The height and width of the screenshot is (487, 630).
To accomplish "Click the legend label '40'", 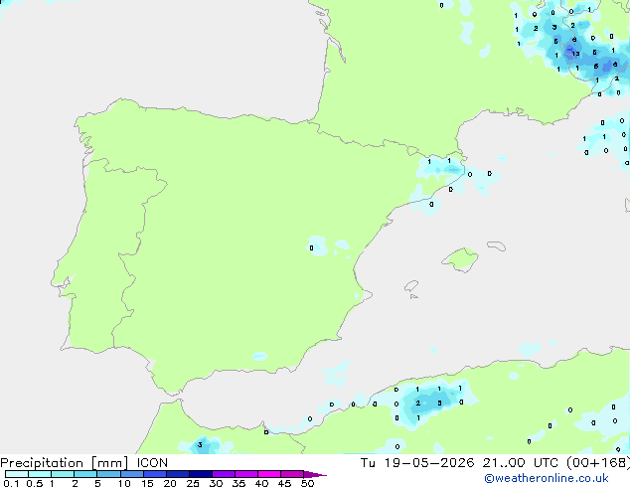I will coord(261,483).
